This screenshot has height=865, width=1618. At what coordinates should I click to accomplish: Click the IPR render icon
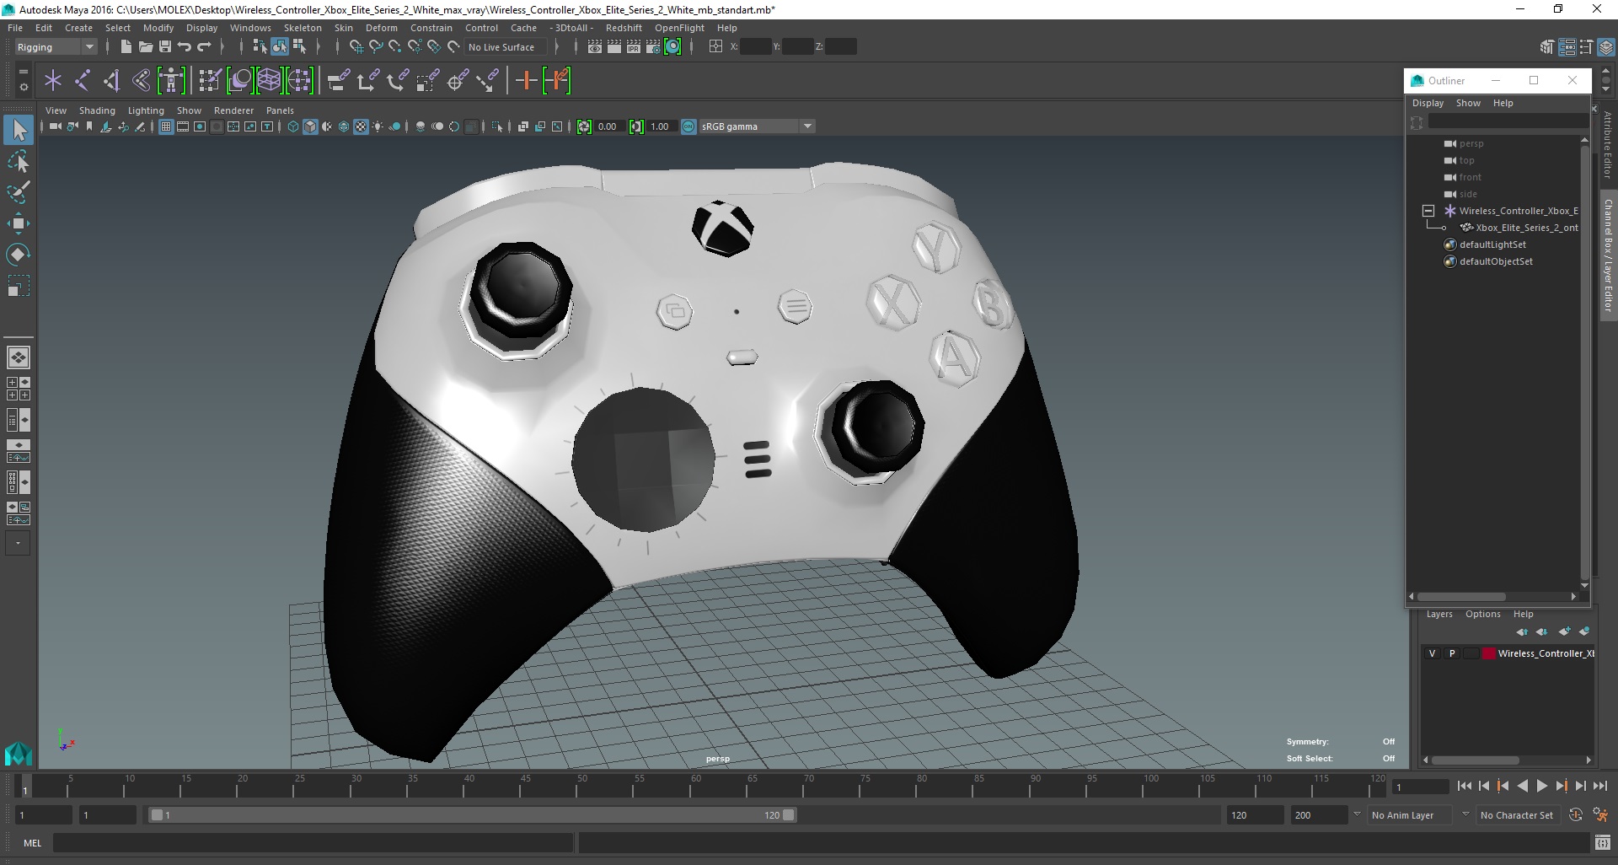[634, 47]
